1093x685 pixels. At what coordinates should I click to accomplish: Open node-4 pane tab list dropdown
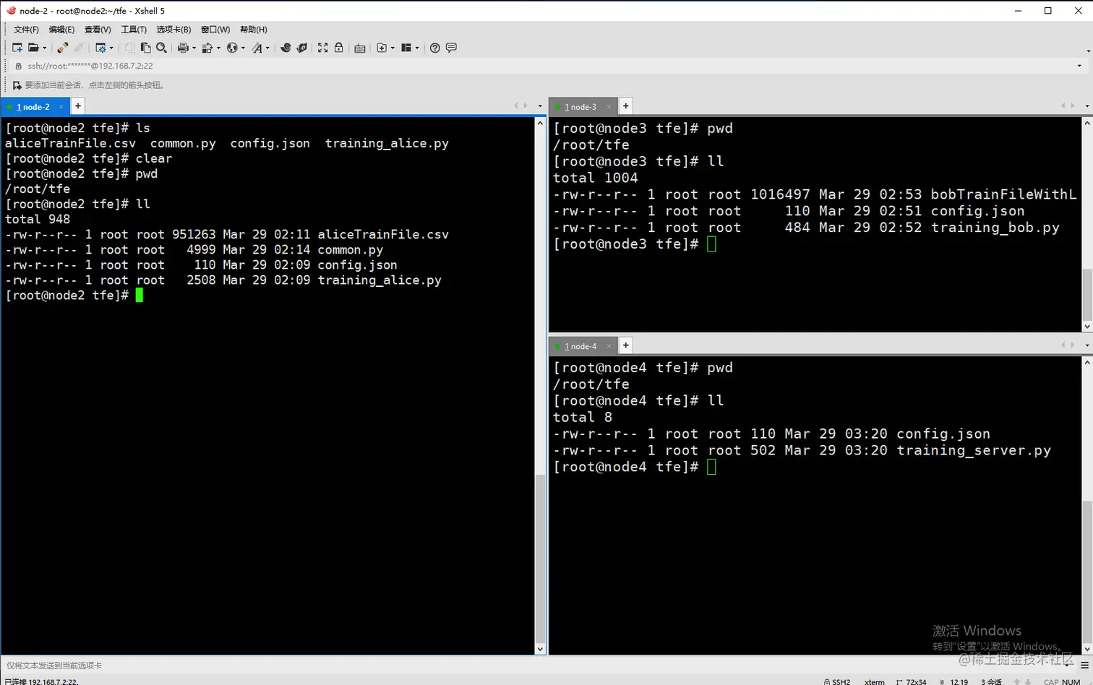1087,345
